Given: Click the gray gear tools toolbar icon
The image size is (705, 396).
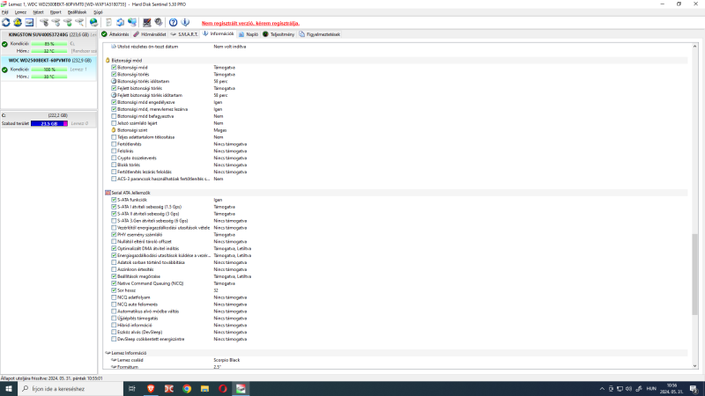Looking at the screenshot, I should [x=159, y=23].
